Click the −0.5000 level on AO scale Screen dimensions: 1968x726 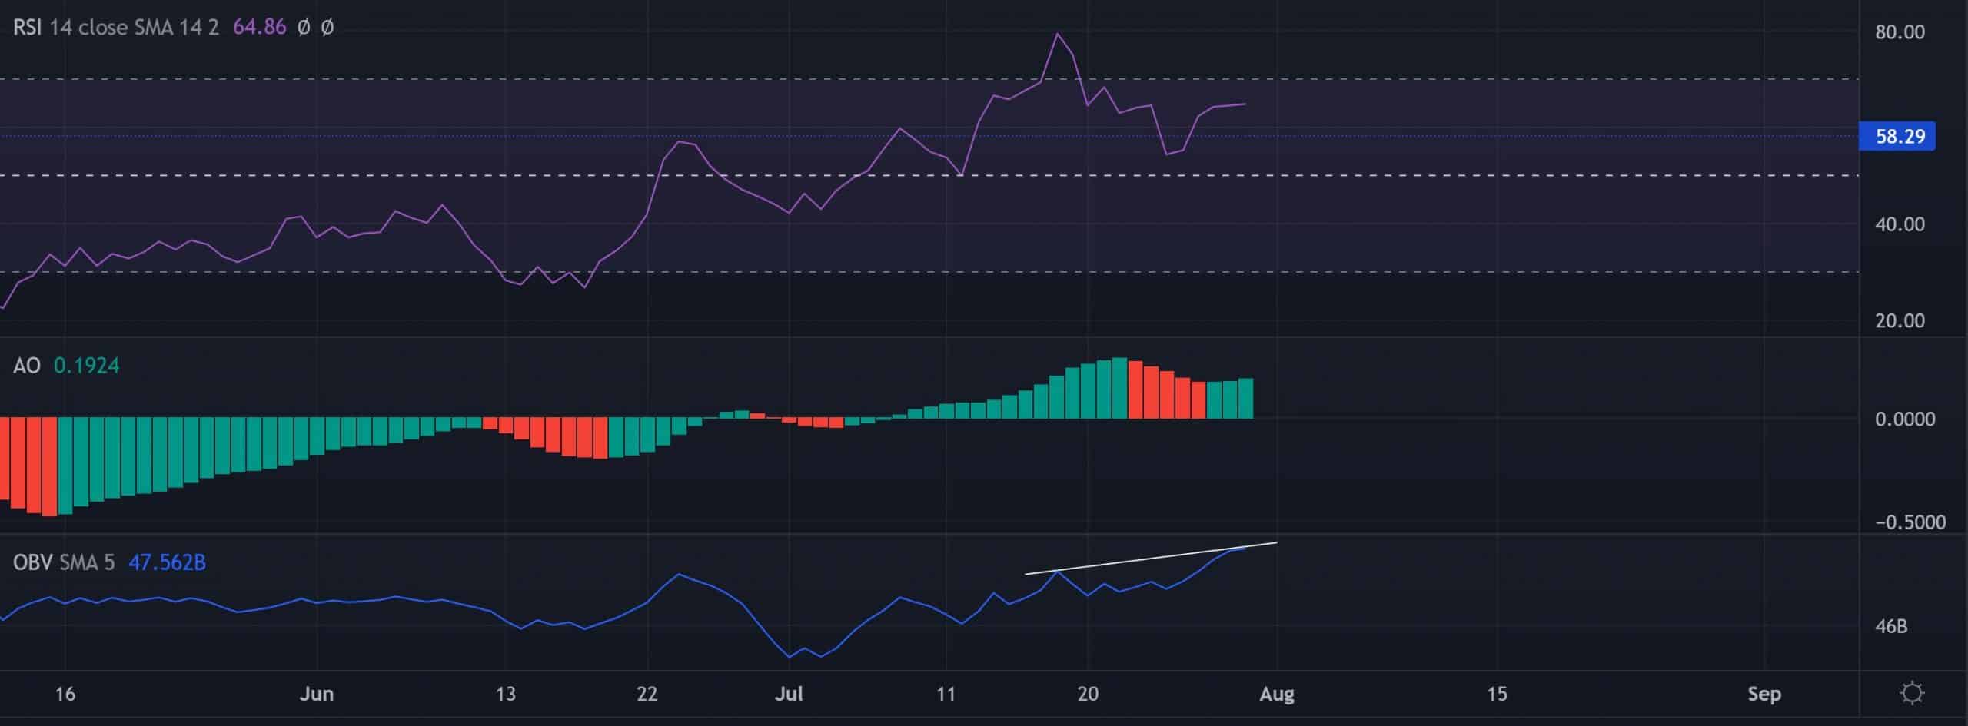[x=1910, y=522]
